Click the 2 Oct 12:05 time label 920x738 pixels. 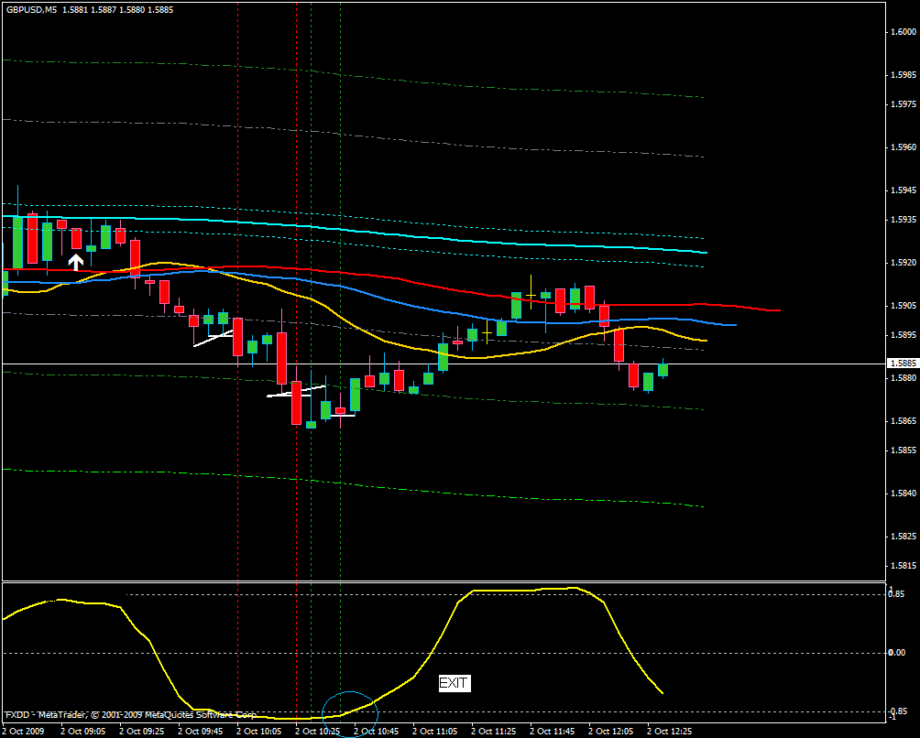pyautogui.click(x=611, y=732)
